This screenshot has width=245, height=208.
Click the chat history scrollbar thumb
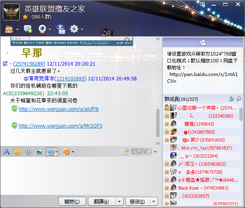[158, 123]
